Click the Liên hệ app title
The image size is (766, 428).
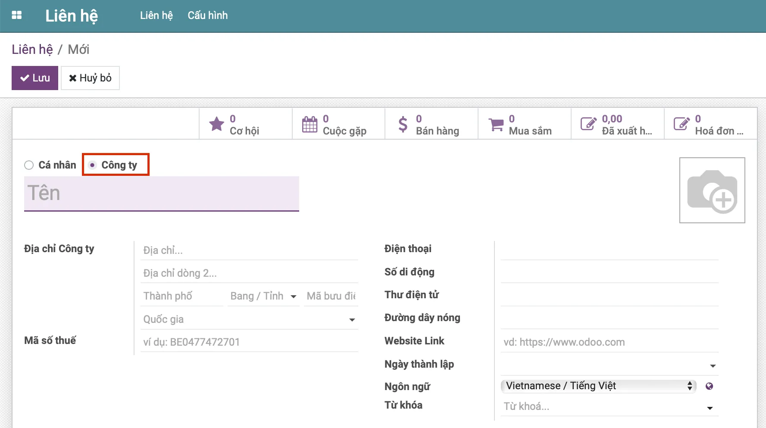click(x=72, y=16)
